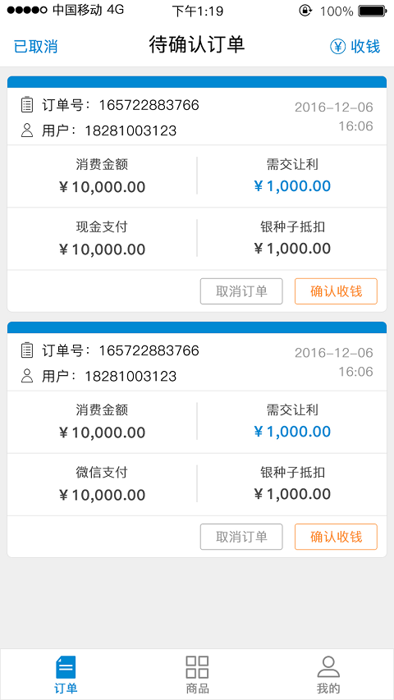Open the 订单 tab icon
Screen dimensions: 394x700
(x=66, y=667)
